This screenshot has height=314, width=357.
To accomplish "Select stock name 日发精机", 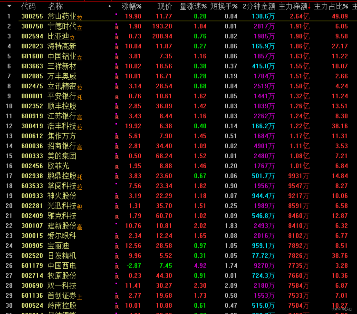I will pyautogui.click(x=62, y=256).
